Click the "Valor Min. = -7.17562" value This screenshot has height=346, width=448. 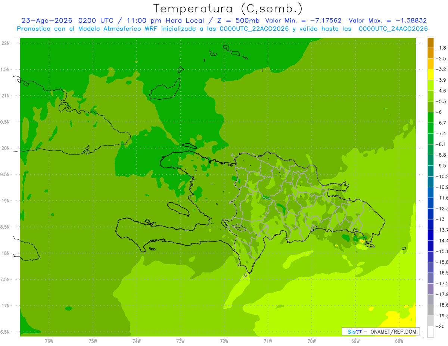(x=303, y=21)
